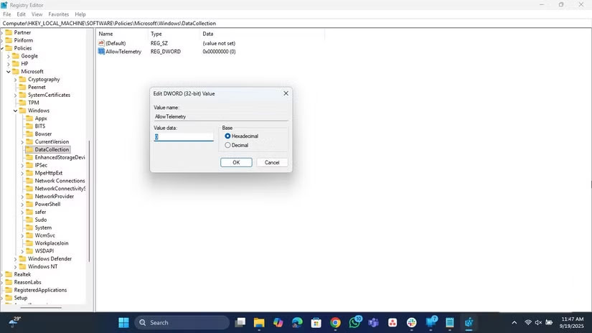Expand the Google key

click(x=9, y=56)
